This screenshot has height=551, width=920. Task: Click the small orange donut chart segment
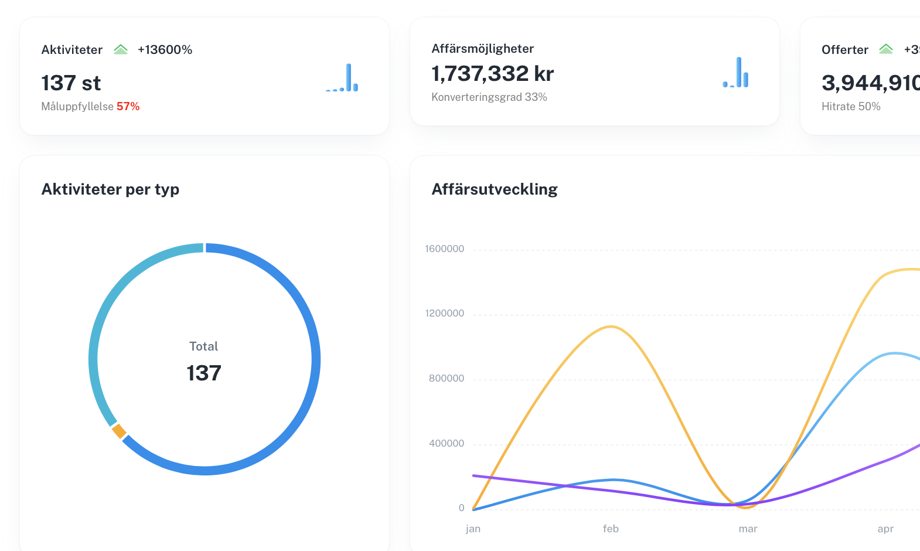(119, 431)
